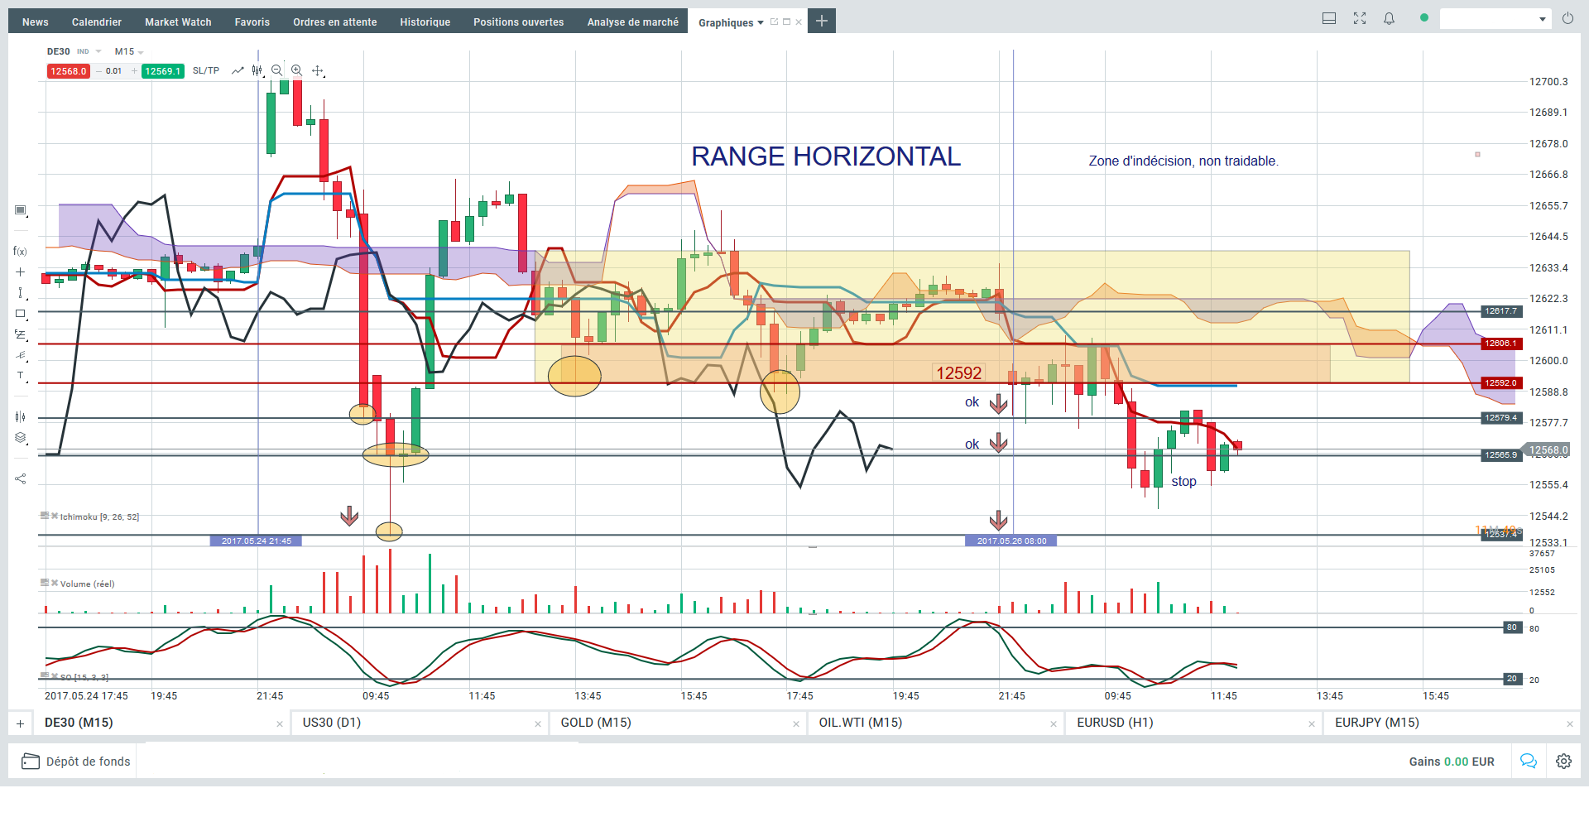This screenshot has width=1589, height=817.
Task: Open the Historique tab
Action: coord(425,22)
